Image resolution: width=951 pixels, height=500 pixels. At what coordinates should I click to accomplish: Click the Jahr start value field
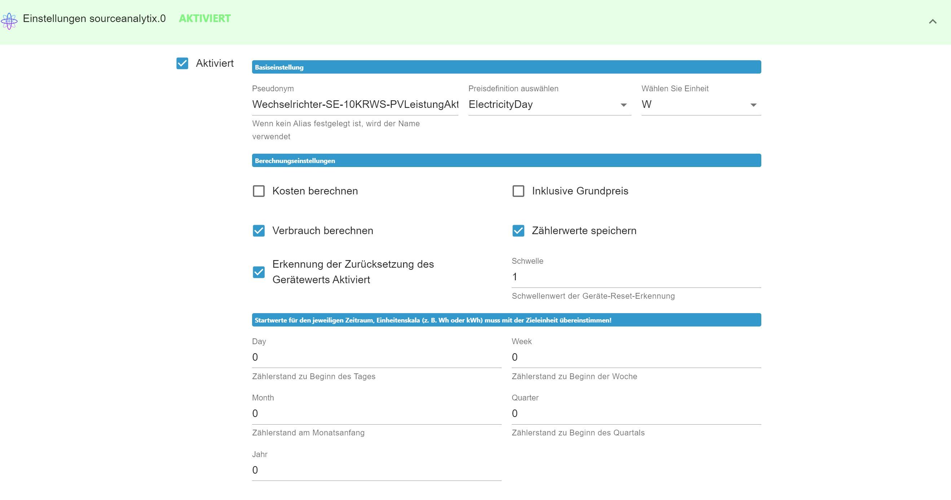(x=376, y=470)
